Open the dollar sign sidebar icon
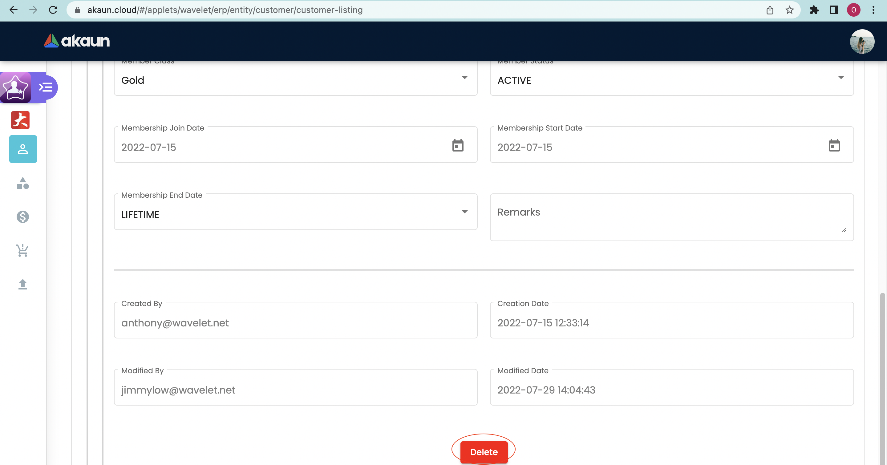This screenshot has width=887, height=465. (x=23, y=216)
